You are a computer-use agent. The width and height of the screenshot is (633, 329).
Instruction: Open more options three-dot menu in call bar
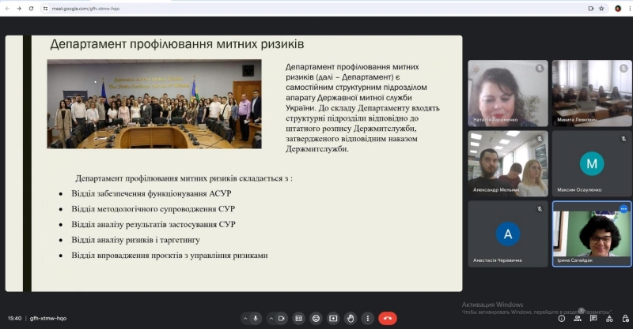pyautogui.click(x=367, y=319)
